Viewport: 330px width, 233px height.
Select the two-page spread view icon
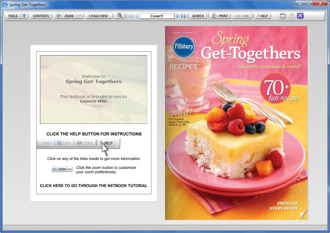coord(291,15)
